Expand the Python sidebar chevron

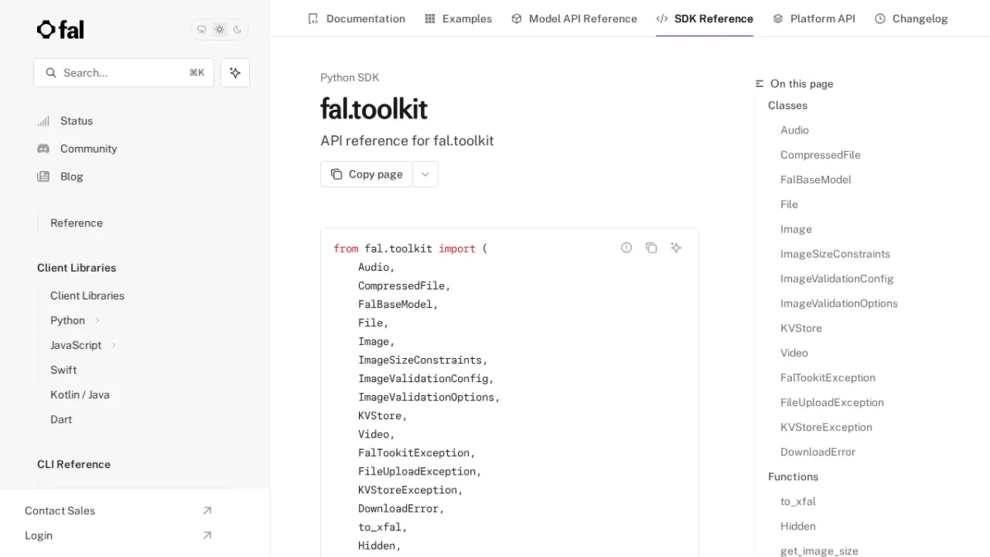tap(97, 320)
